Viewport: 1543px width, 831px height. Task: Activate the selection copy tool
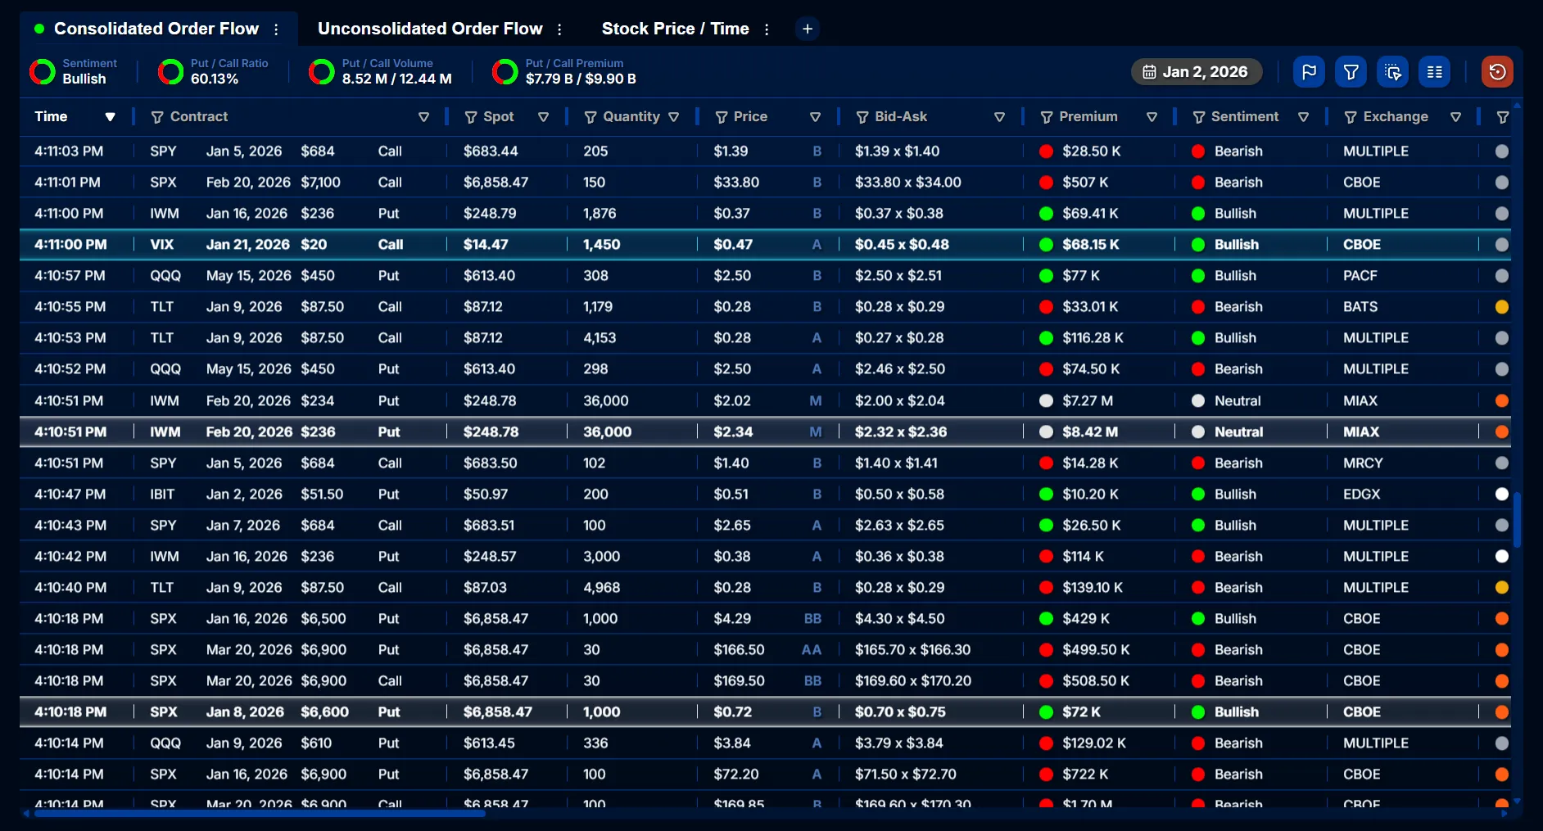(x=1392, y=71)
